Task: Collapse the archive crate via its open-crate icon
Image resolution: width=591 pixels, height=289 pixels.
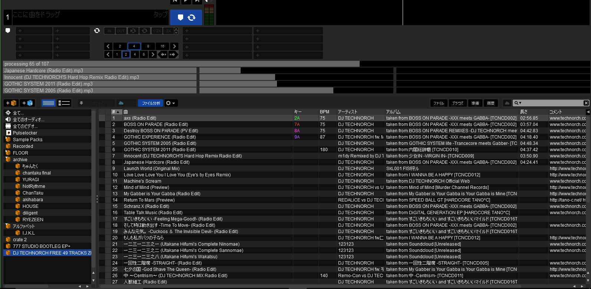Action: pos(8,160)
